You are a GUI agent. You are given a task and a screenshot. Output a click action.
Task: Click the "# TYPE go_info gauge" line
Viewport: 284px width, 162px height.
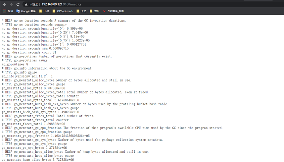19,73
